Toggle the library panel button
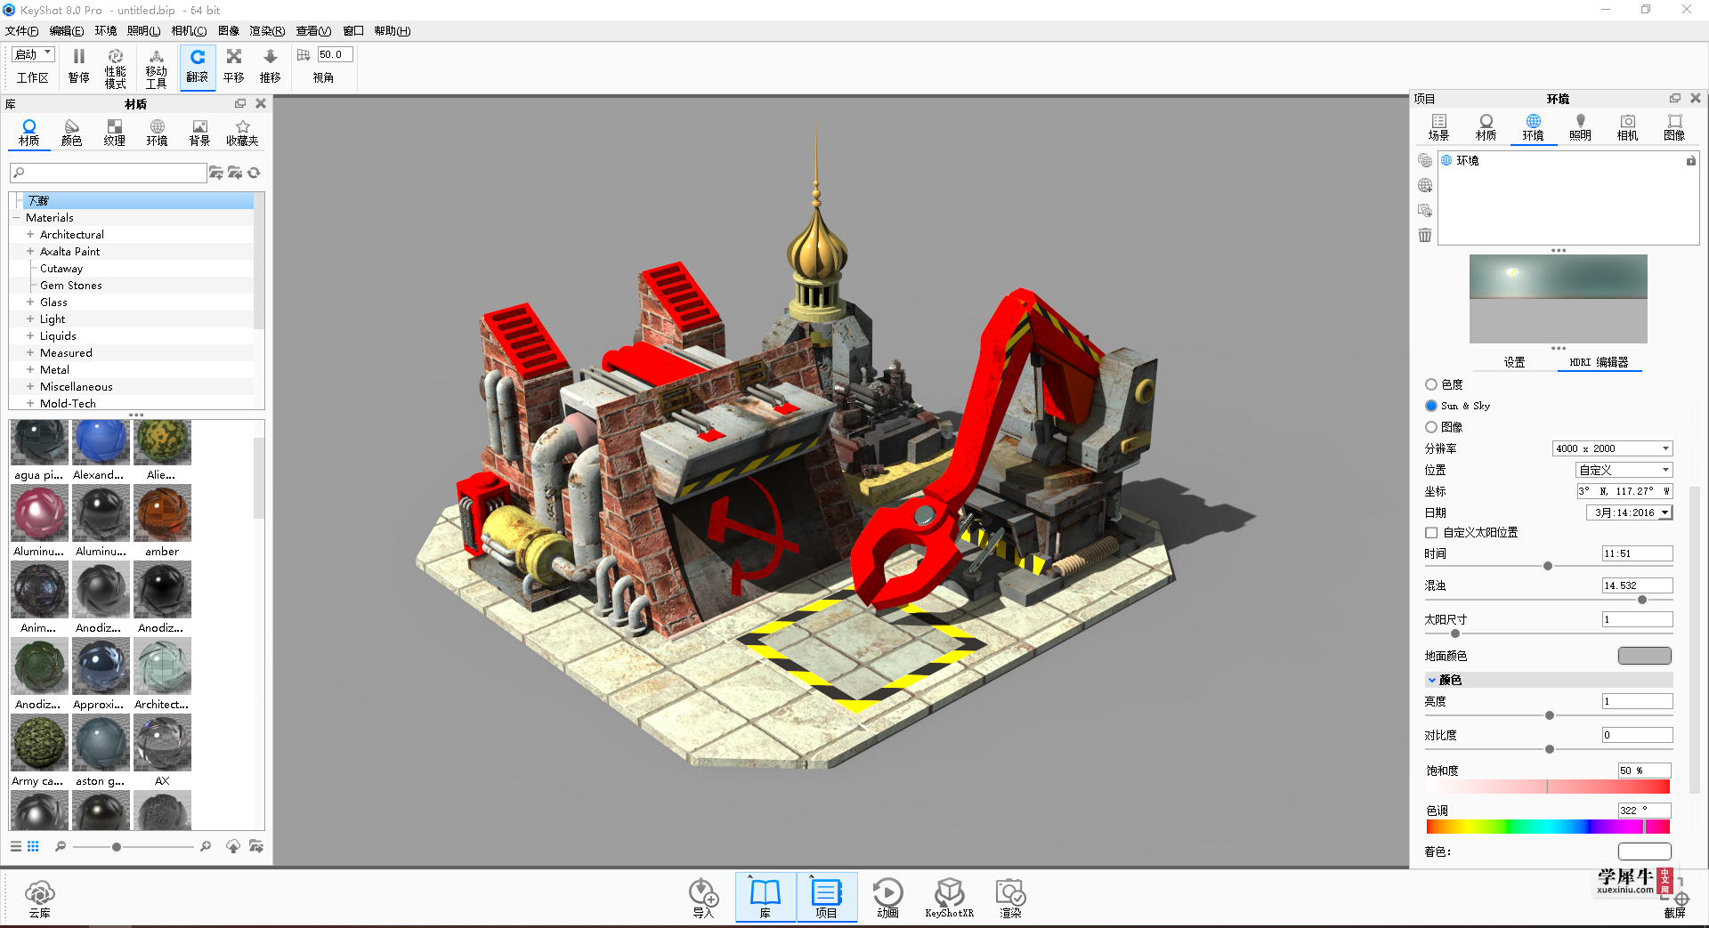 tap(765, 897)
